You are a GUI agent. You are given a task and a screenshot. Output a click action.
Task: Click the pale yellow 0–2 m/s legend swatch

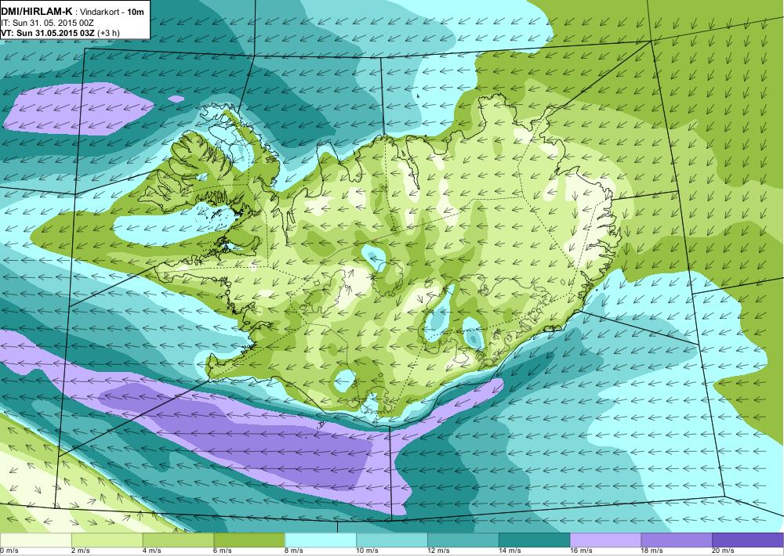[35, 540]
